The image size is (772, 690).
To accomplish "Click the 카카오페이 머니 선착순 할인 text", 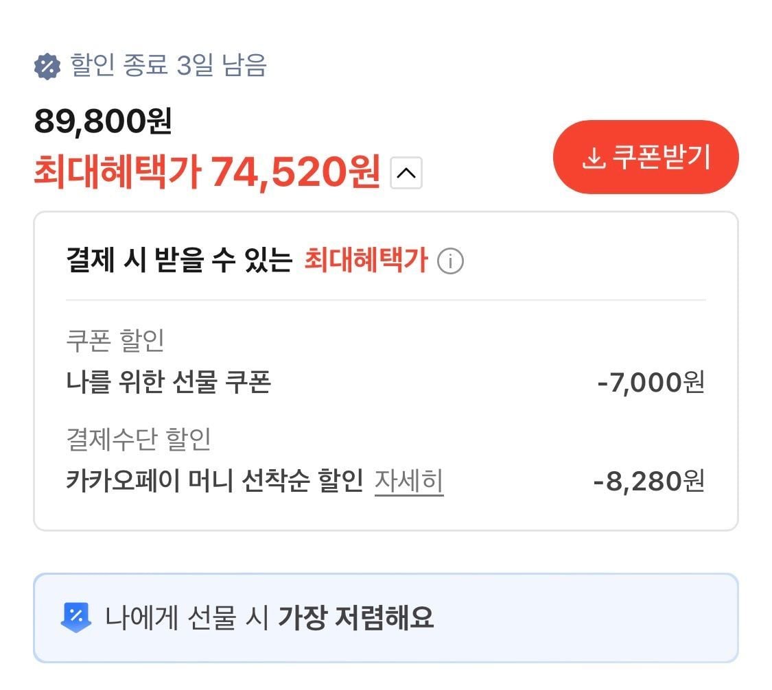I will (x=214, y=481).
